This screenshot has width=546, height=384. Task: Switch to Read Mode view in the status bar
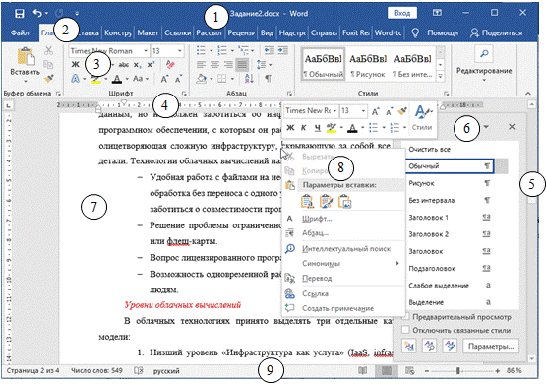(x=362, y=370)
